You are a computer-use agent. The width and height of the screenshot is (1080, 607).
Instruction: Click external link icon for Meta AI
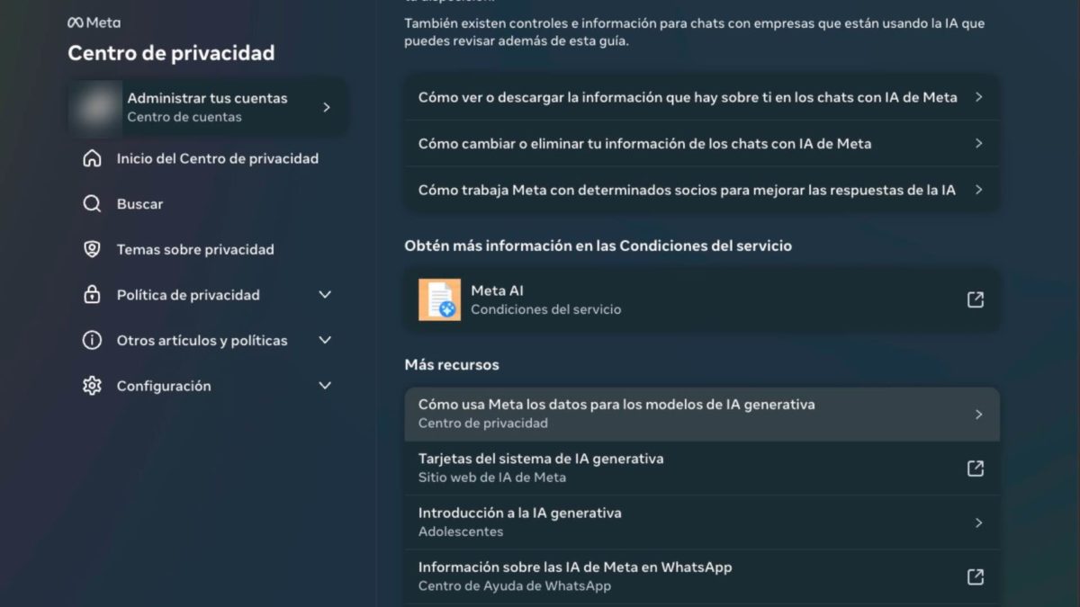click(976, 299)
